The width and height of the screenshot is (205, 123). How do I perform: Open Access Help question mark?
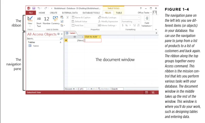pyautogui.click(x=141, y=8)
